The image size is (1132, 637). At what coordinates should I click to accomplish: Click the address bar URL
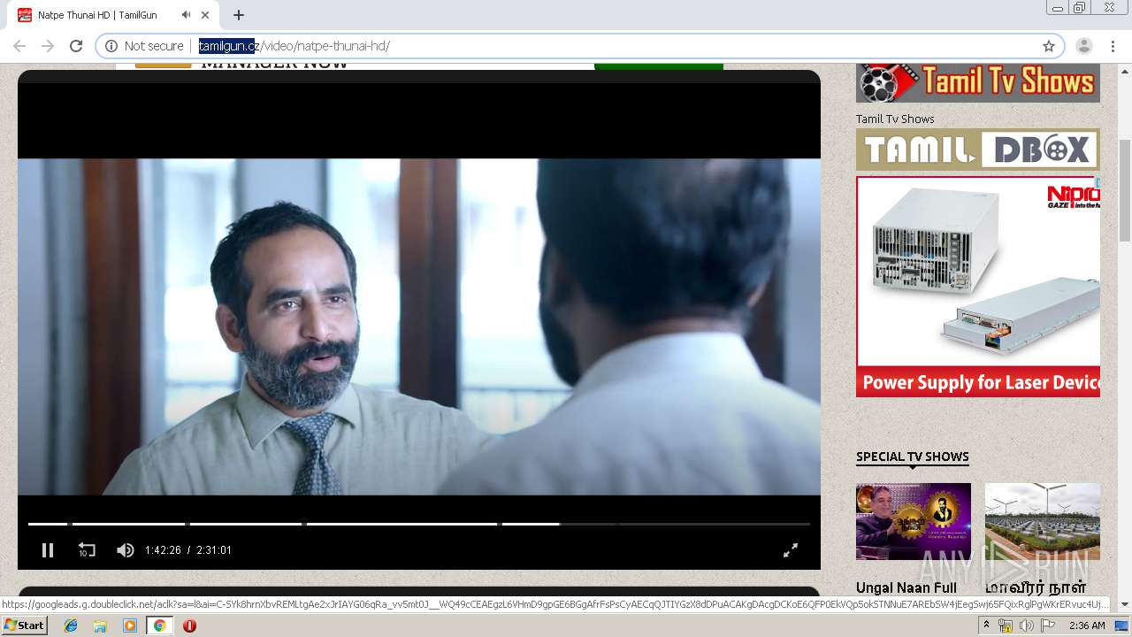tap(294, 46)
